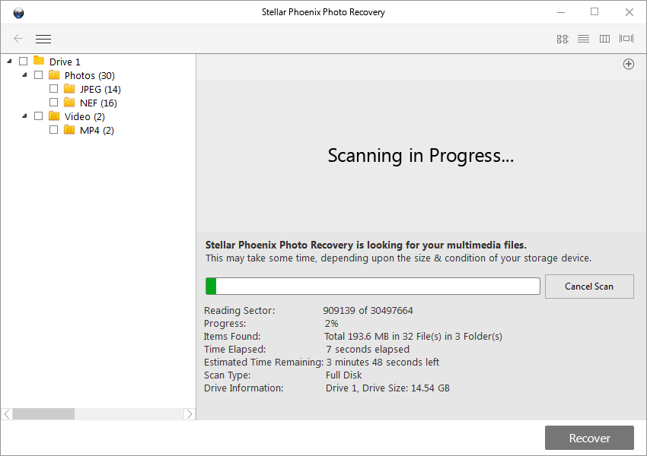The height and width of the screenshot is (456, 647).
Task: Click the 'Progress:' label
Action: [225, 323]
